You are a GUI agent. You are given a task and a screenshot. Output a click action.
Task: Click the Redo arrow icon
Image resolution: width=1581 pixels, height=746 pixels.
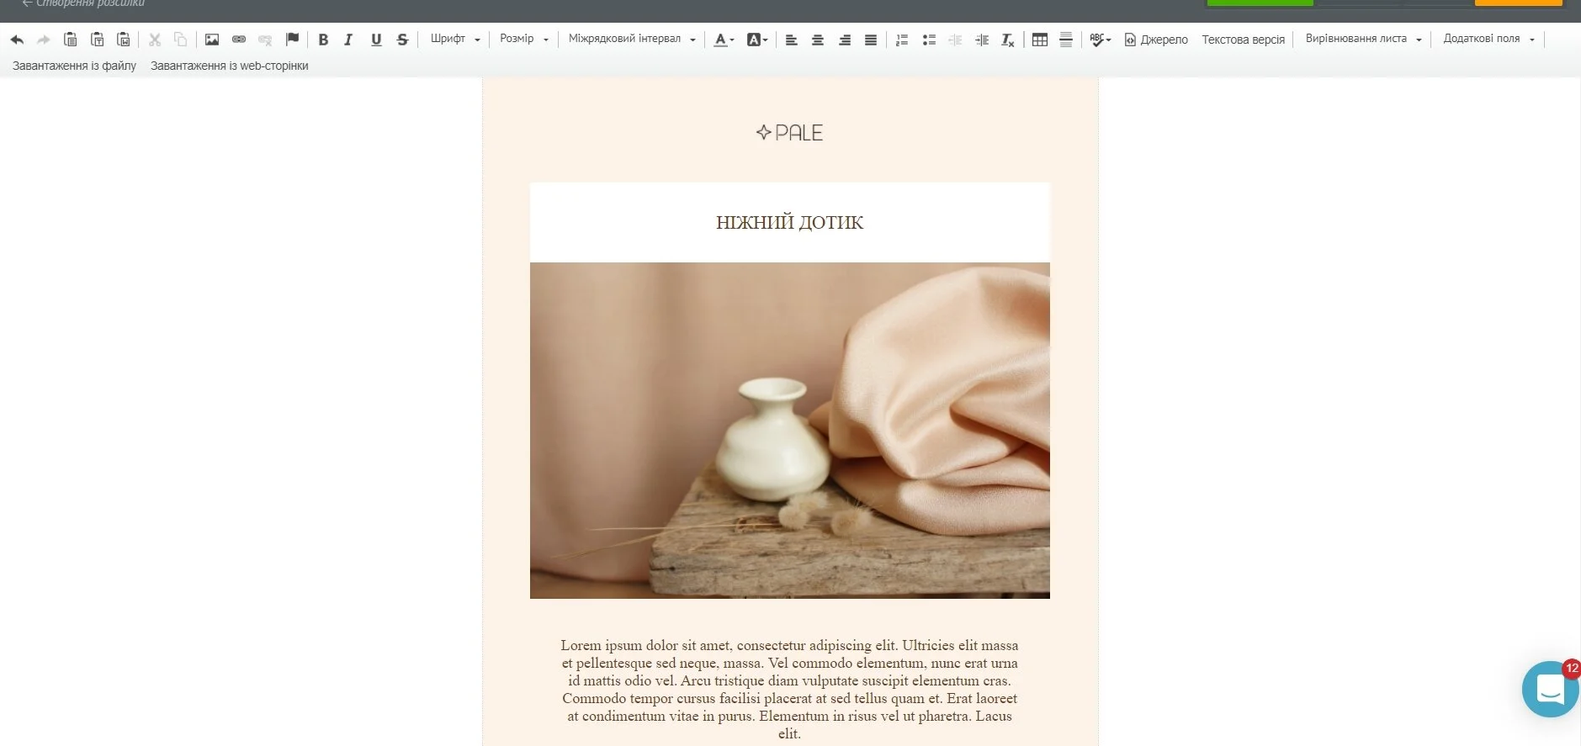44,40
